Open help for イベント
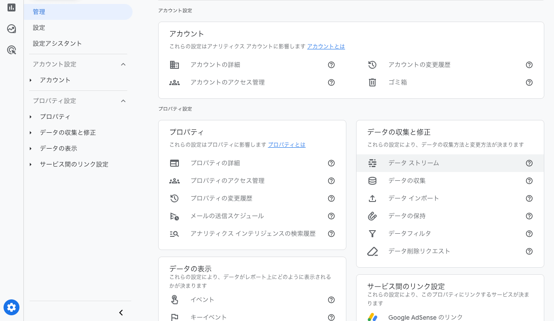 pyautogui.click(x=331, y=300)
